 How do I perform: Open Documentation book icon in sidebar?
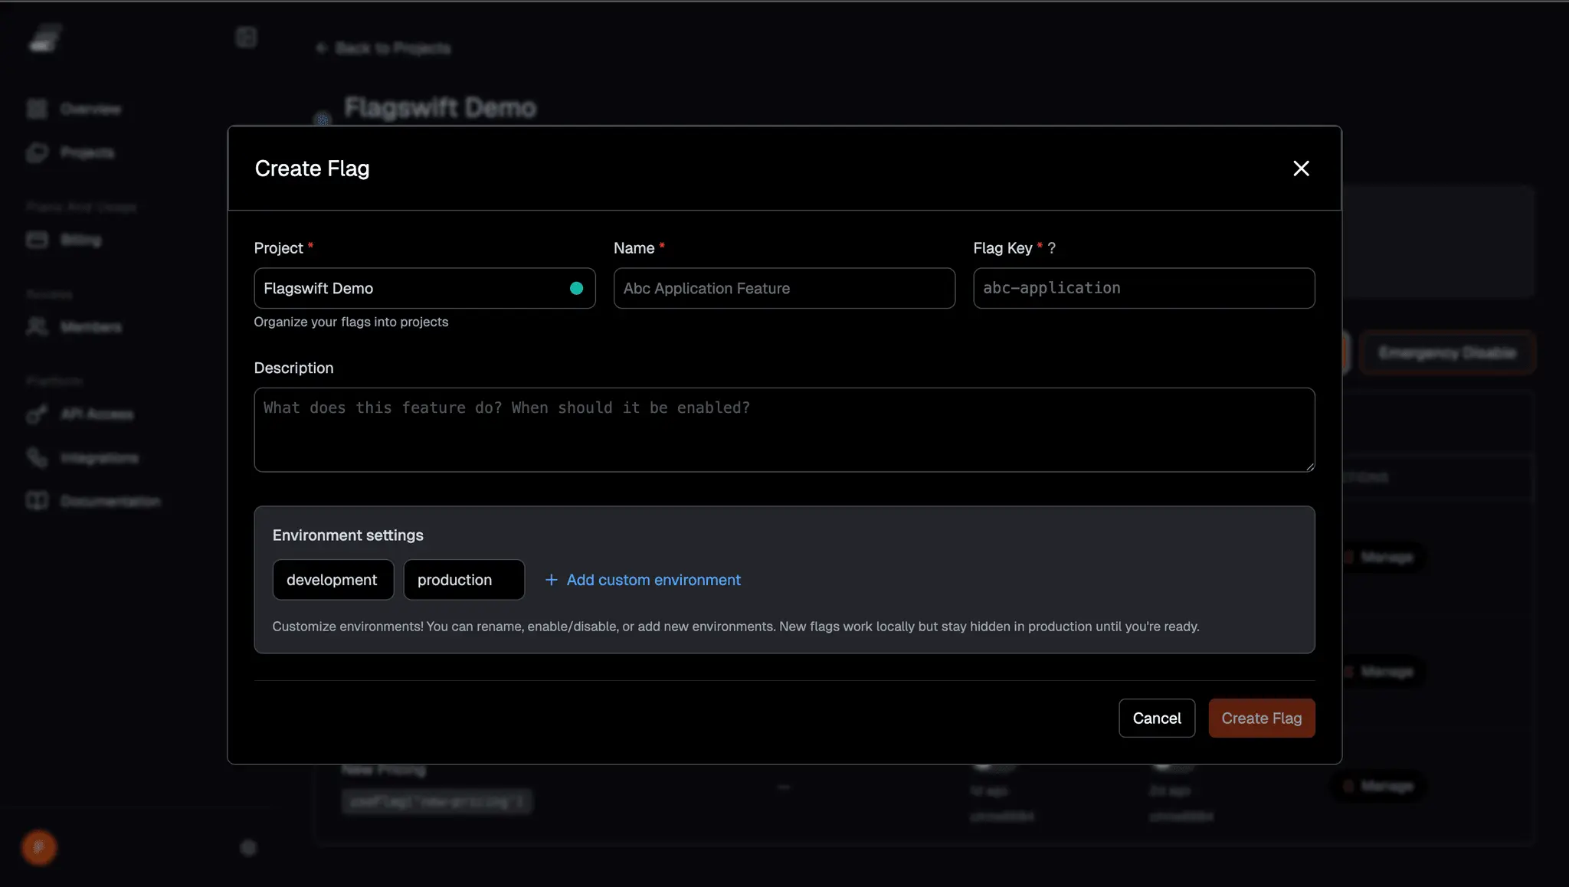point(37,501)
